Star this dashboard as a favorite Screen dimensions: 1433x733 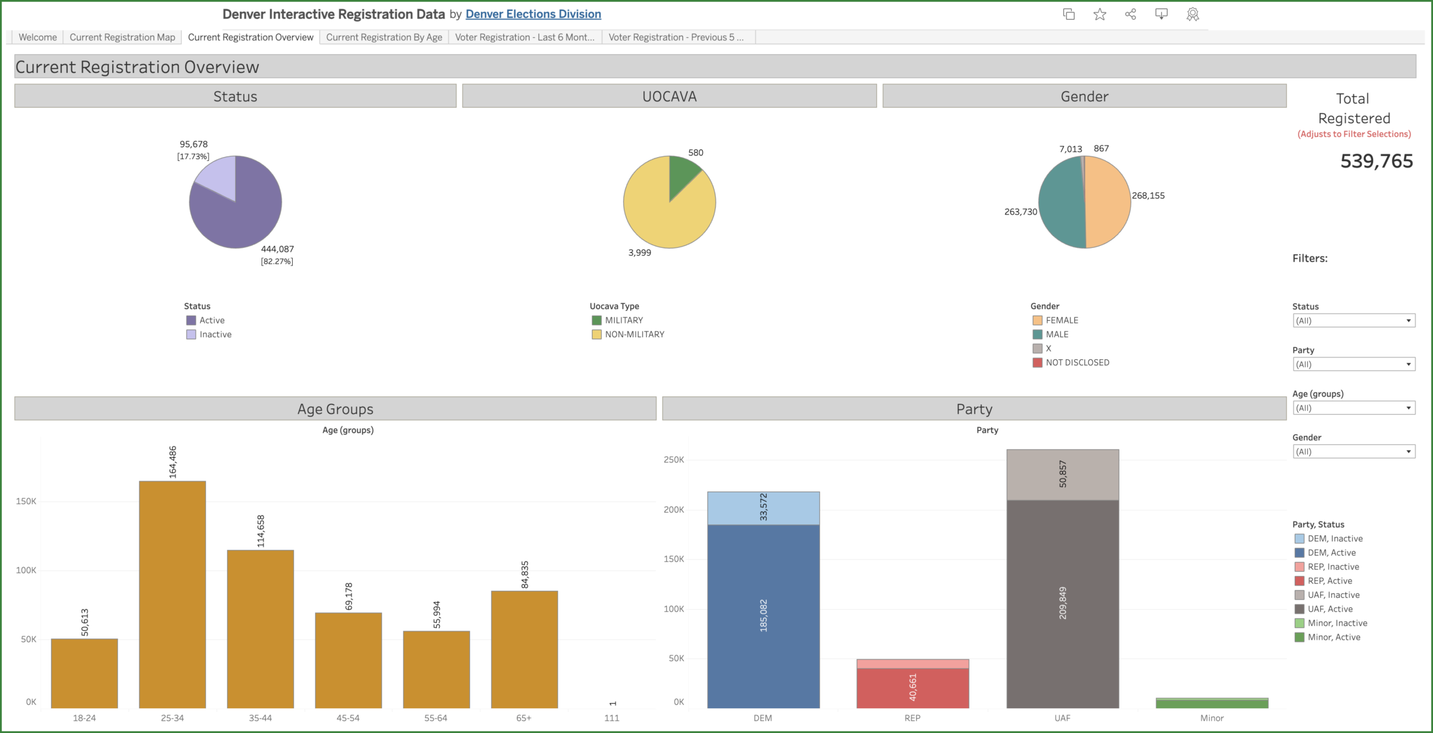pyautogui.click(x=1100, y=14)
